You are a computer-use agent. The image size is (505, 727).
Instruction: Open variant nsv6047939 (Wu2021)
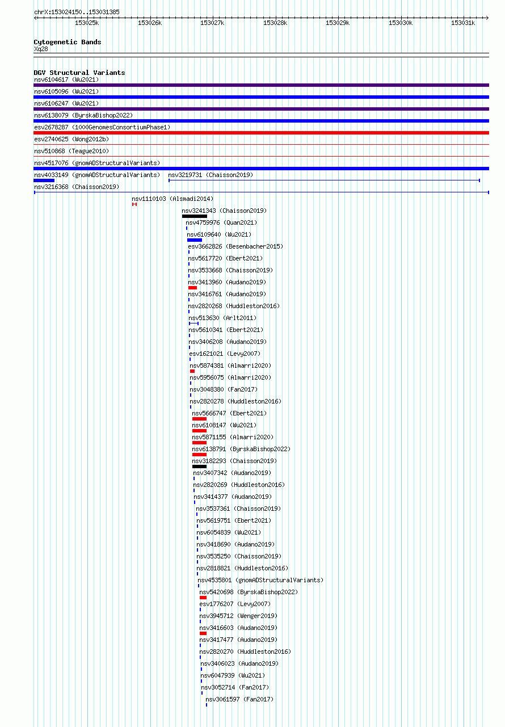pyautogui.click(x=233, y=675)
